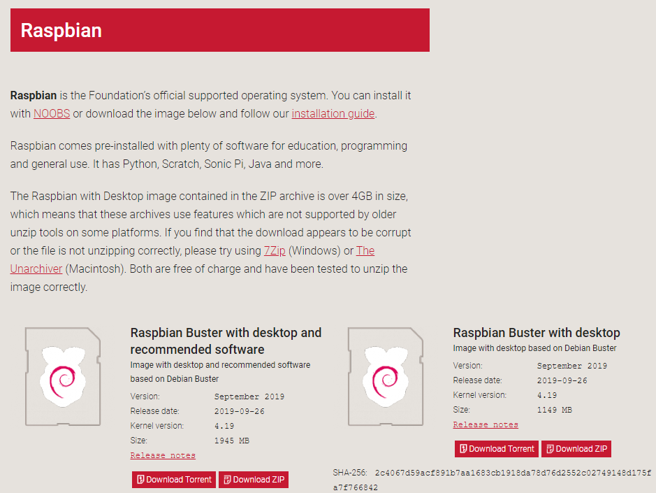Open Release notes for recommended software image
This screenshot has height=493, width=656.
(163, 455)
